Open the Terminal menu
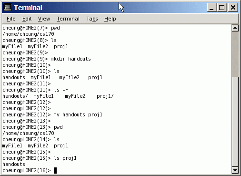This screenshot has width=241, height=176. (68, 19)
